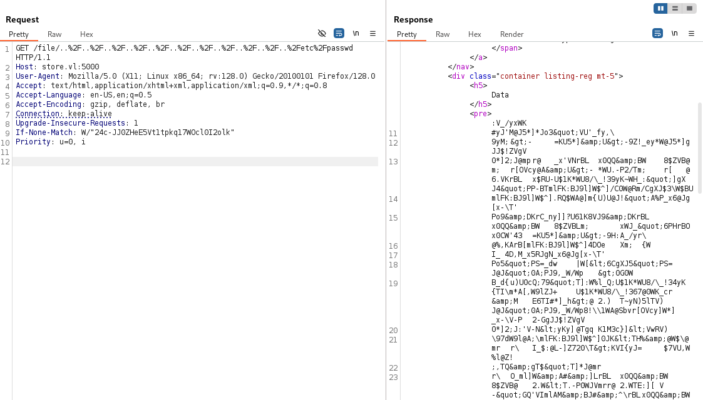The height and width of the screenshot is (400, 703).
Task: Click the Host header value store.vl:5000
Action: (70, 67)
